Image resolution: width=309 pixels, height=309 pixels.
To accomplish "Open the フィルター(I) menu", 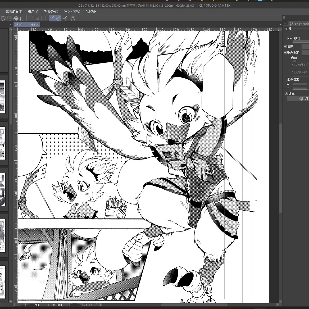I will pos(51,12).
